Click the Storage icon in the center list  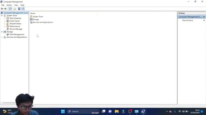[x=31, y=19]
